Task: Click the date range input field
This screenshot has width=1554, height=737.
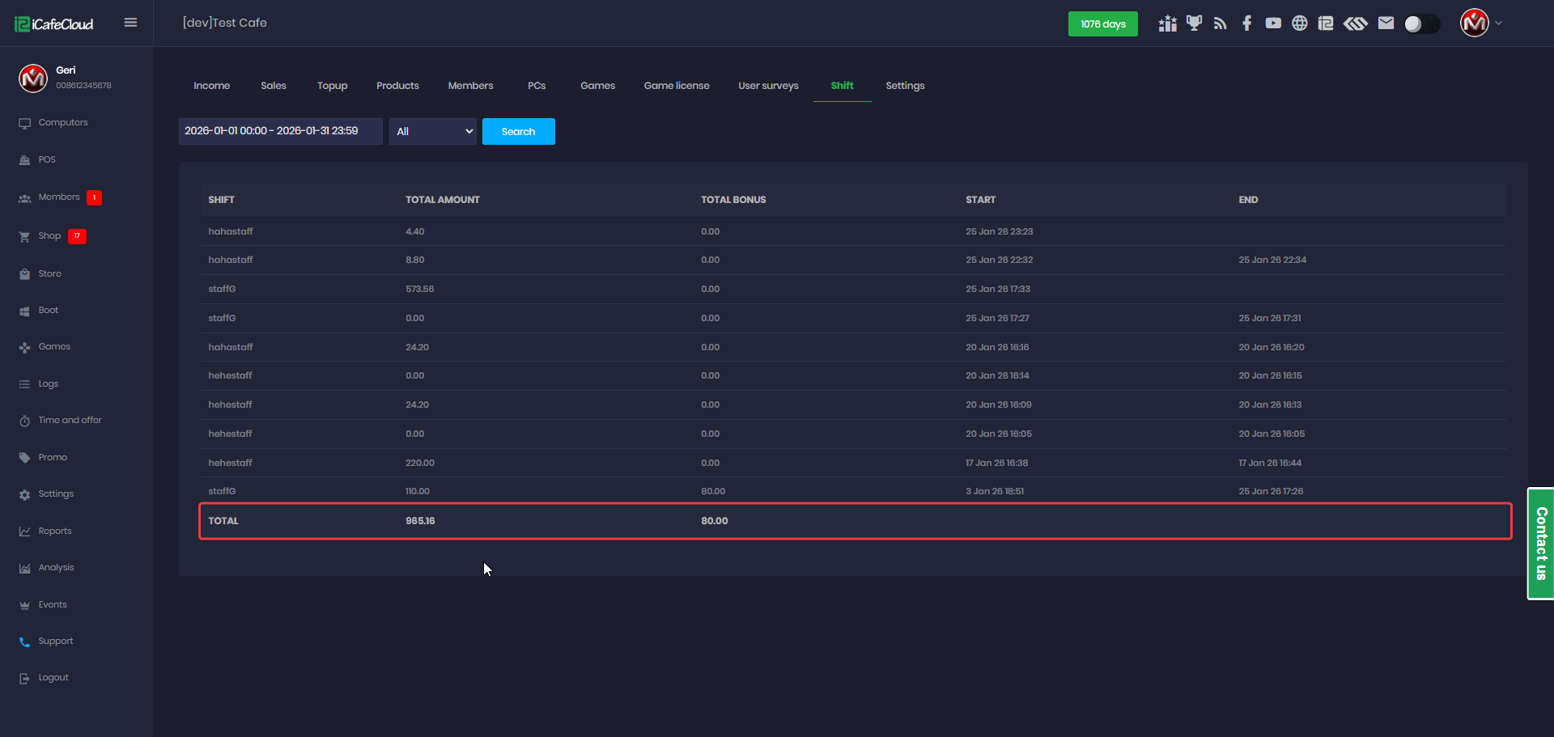Action: click(280, 131)
